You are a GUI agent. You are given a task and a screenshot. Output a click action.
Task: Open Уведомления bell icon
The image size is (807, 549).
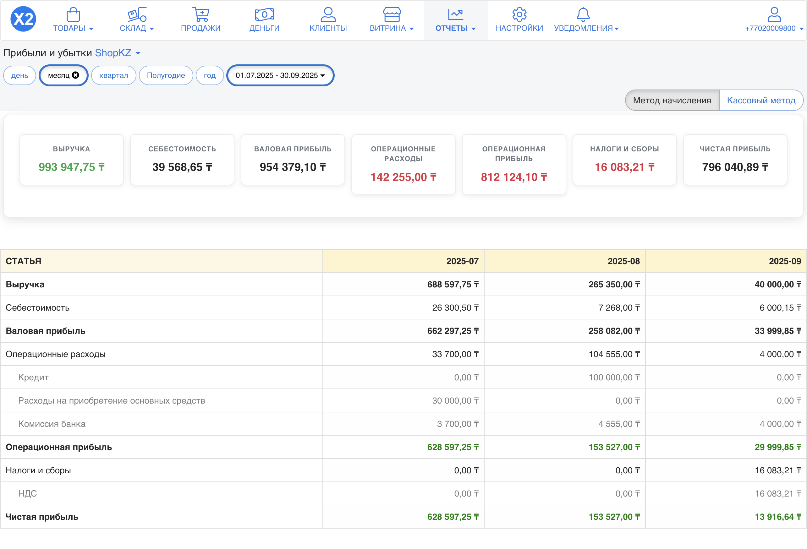click(x=583, y=14)
